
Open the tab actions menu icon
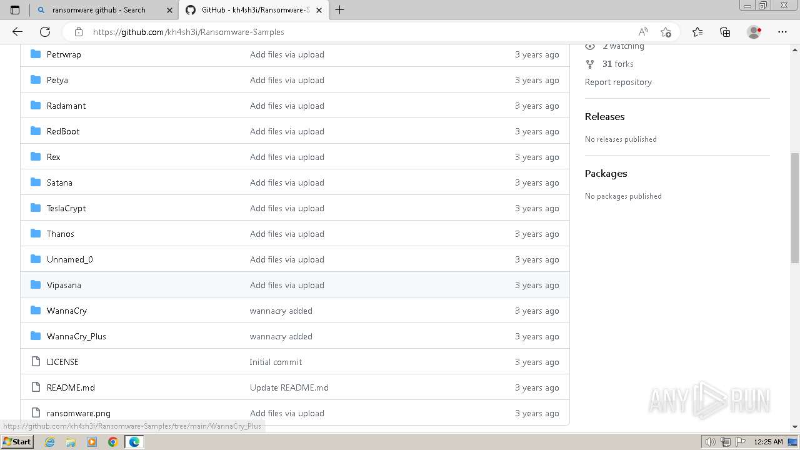15,10
